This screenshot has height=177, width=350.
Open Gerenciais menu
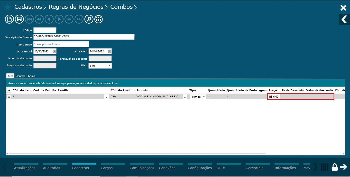(254, 167)
